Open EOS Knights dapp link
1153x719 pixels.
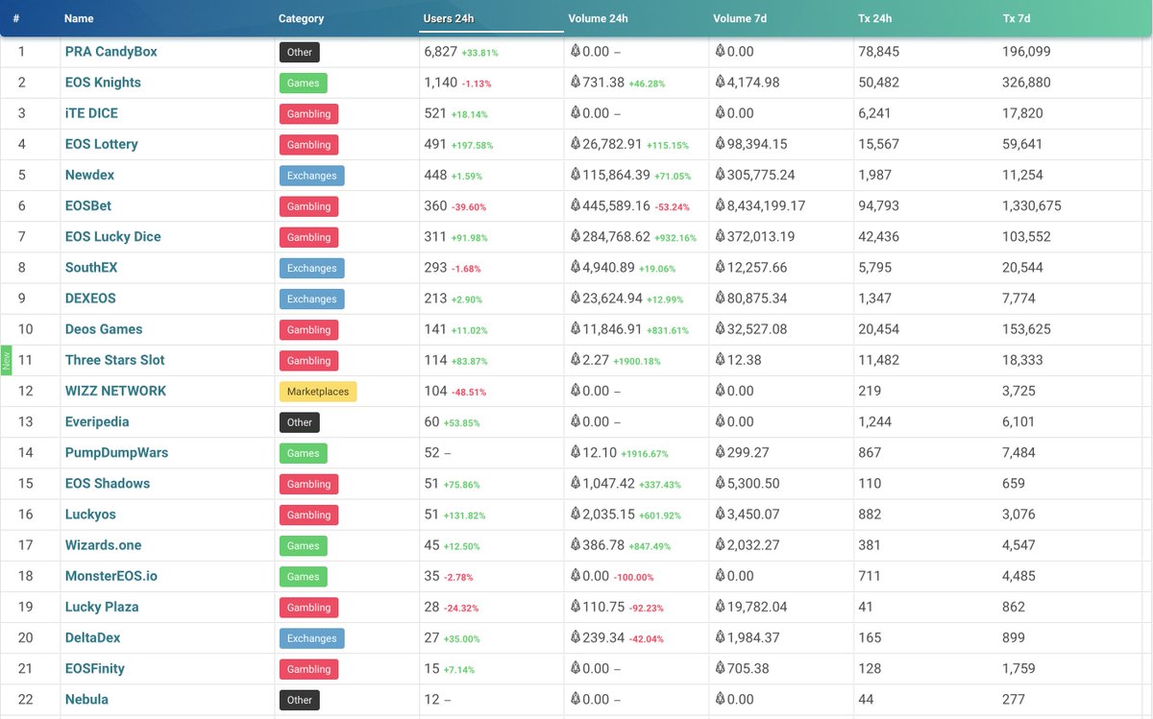click(x=103, y=83)
